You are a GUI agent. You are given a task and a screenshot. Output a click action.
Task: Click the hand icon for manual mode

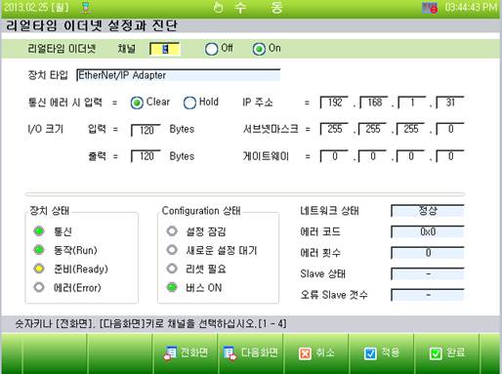[218, 8]
